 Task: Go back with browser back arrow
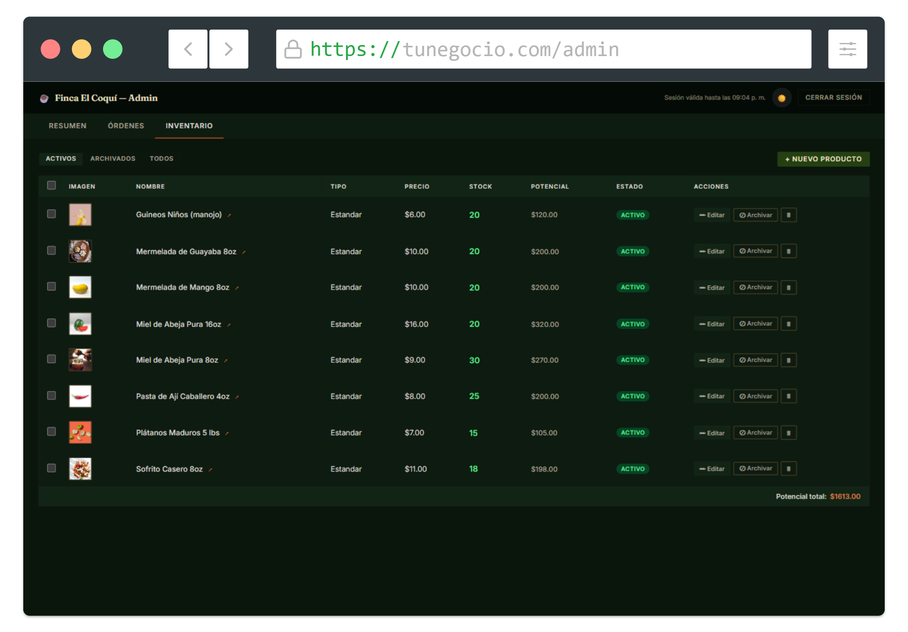188,49
